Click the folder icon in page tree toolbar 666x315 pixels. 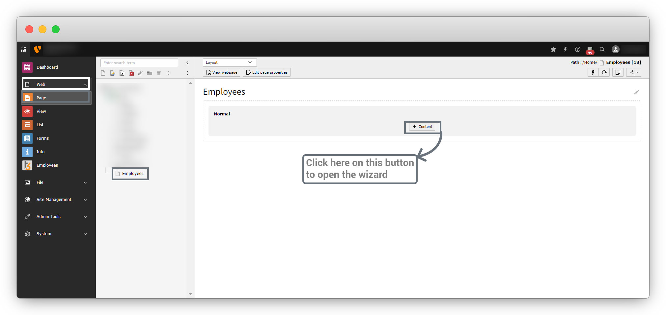150,73
